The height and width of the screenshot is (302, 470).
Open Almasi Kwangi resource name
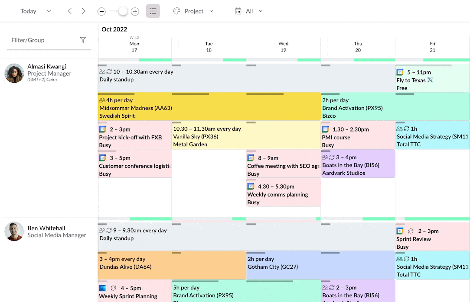[47, 66]
